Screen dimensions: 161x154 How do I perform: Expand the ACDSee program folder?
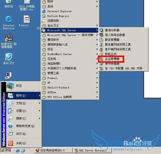70,92
